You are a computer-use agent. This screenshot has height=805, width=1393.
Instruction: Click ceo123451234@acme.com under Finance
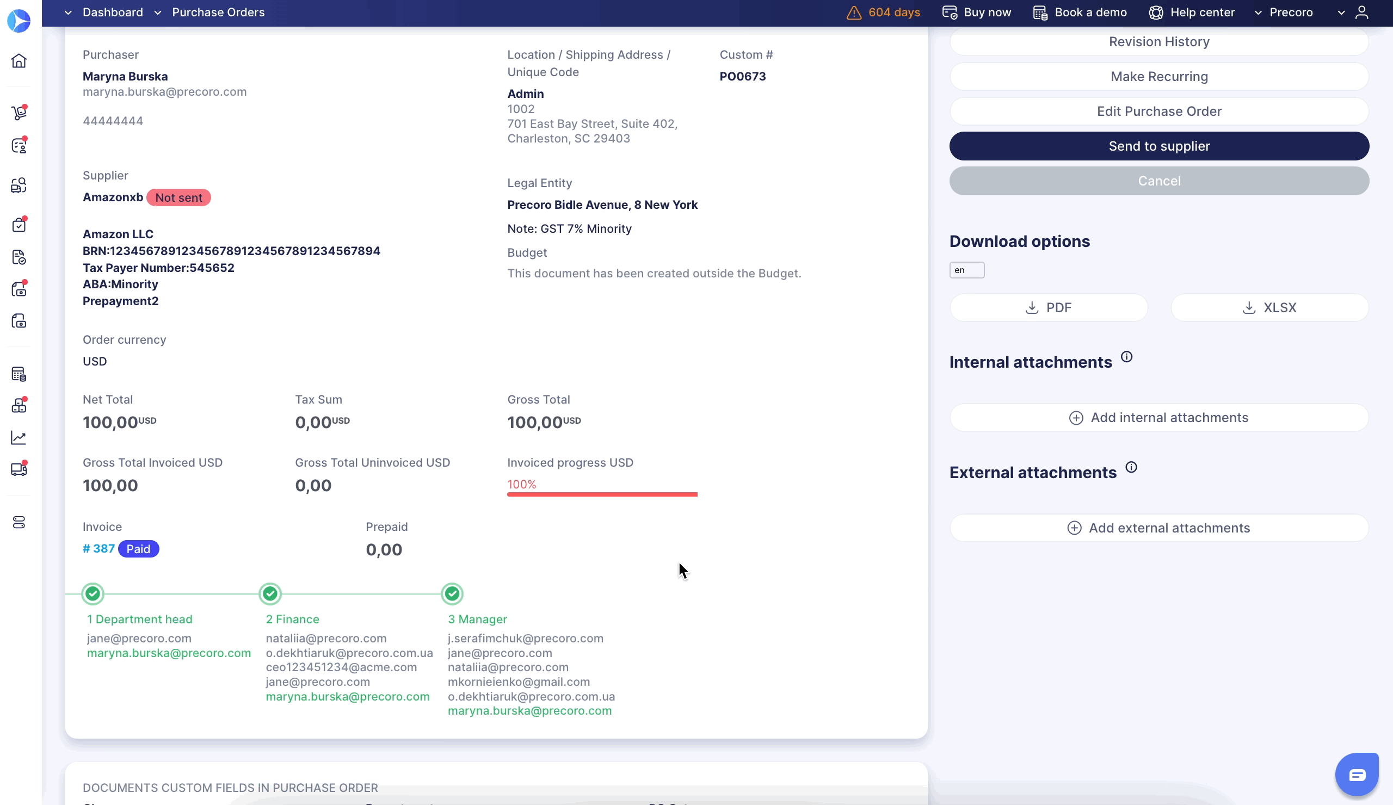[342, 667]
